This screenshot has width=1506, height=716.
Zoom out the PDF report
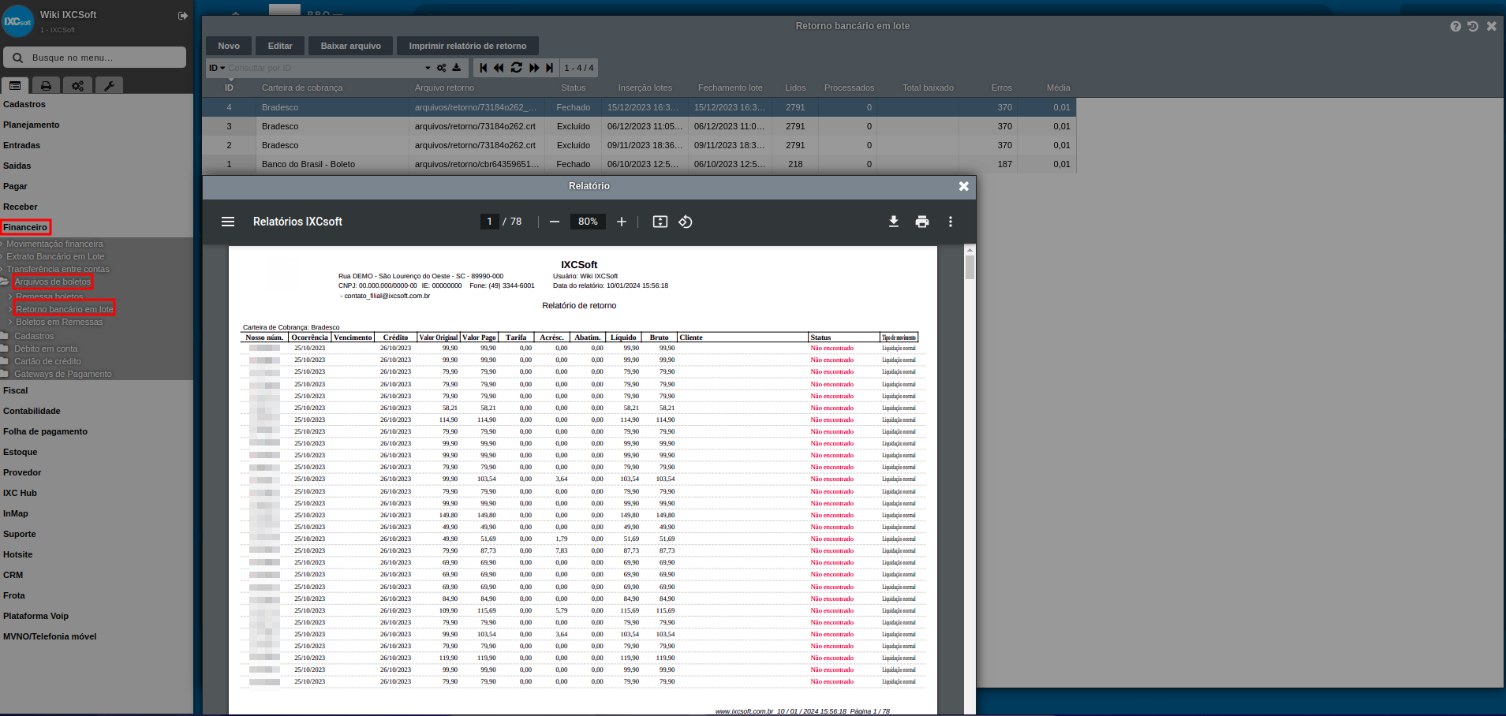[x=555, y=222]
